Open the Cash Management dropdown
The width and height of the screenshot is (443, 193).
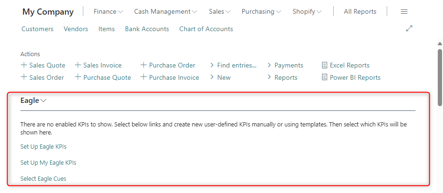coord(166,11)
